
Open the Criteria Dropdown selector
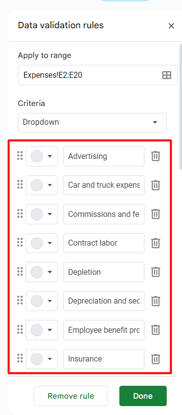click(x=92, y=122)
